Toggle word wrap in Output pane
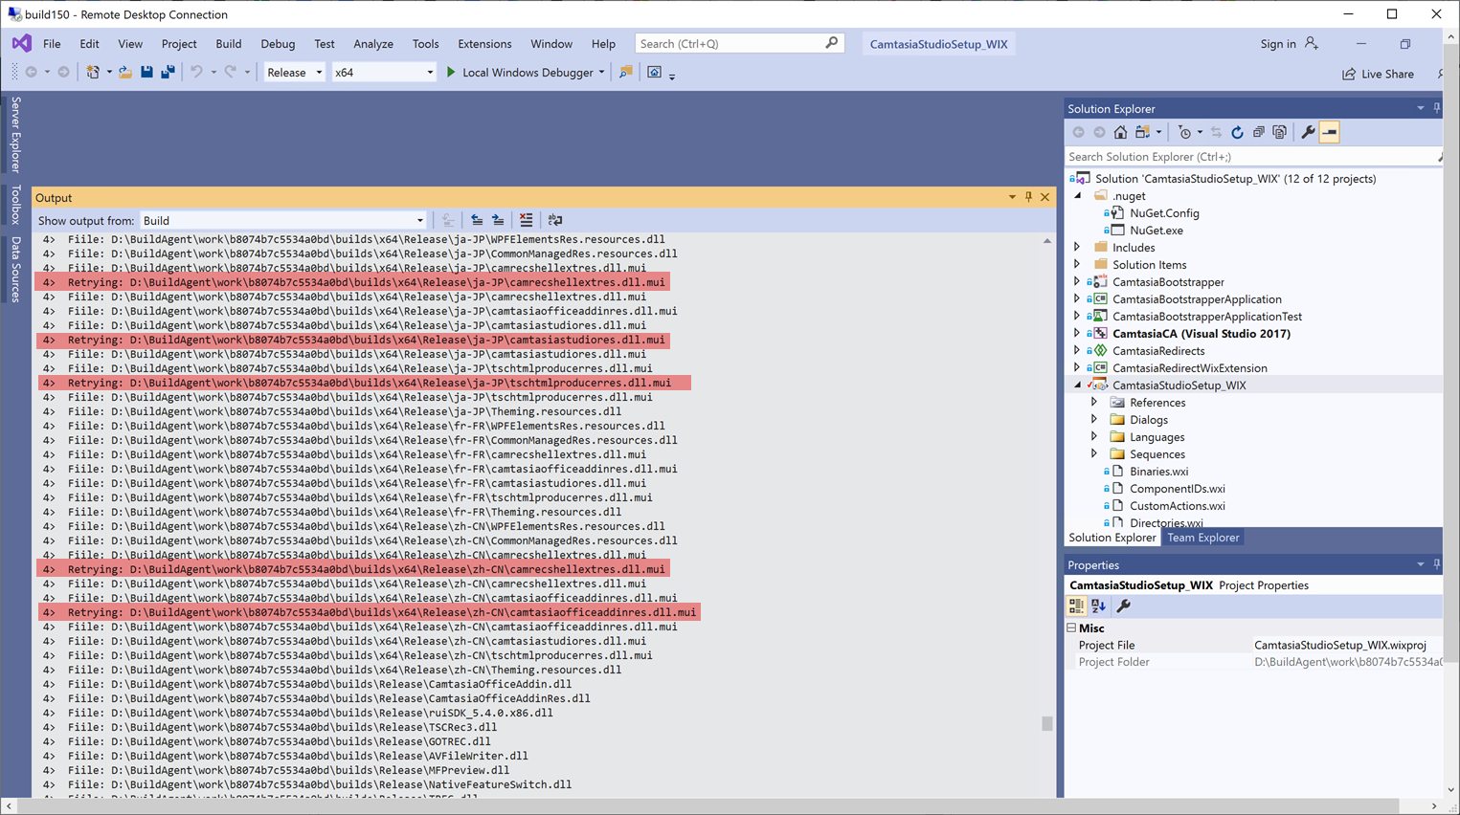The width and height of the screenshot is (1460, 815). click(x=555, y=221)
